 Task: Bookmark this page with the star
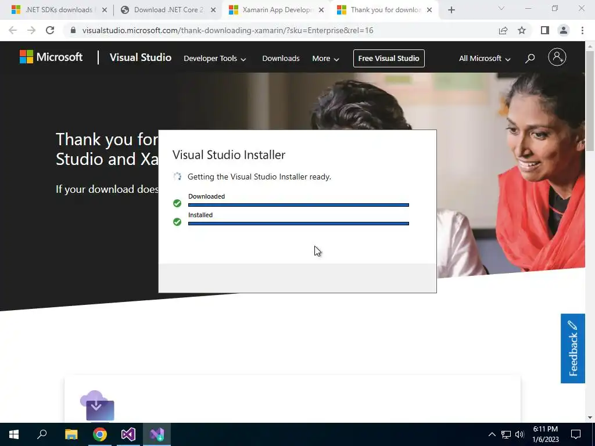(x=522, y=30)
